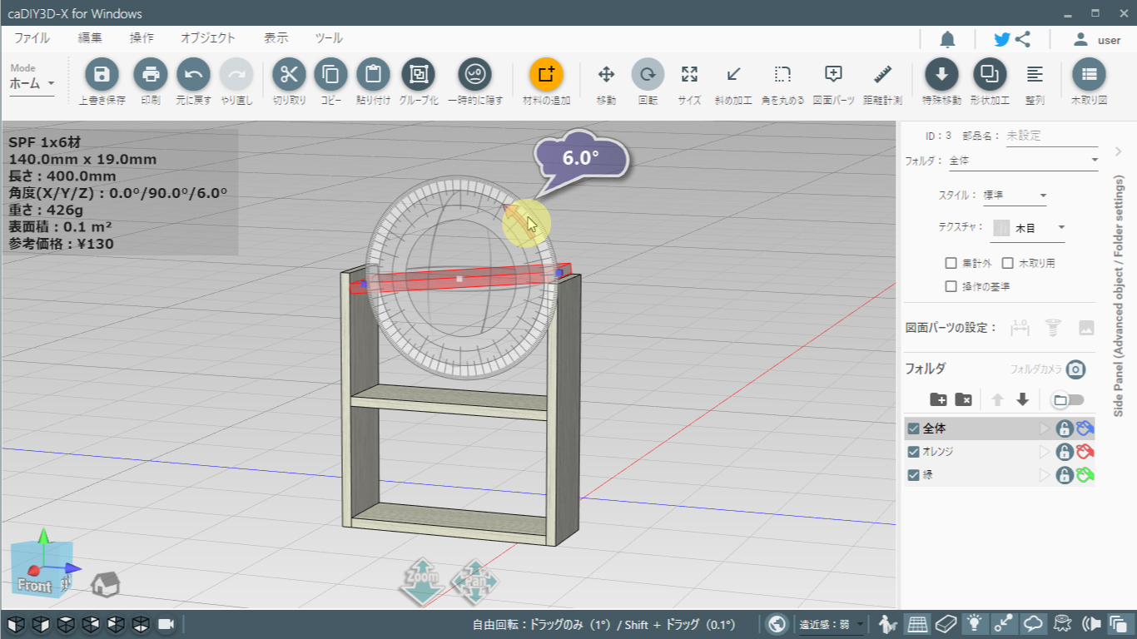
Task: Click the 特殊移動 icon
Action: click(x=941, y=75)
